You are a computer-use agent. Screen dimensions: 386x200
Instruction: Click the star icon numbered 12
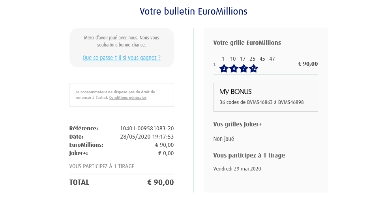[x=254, y=69]
